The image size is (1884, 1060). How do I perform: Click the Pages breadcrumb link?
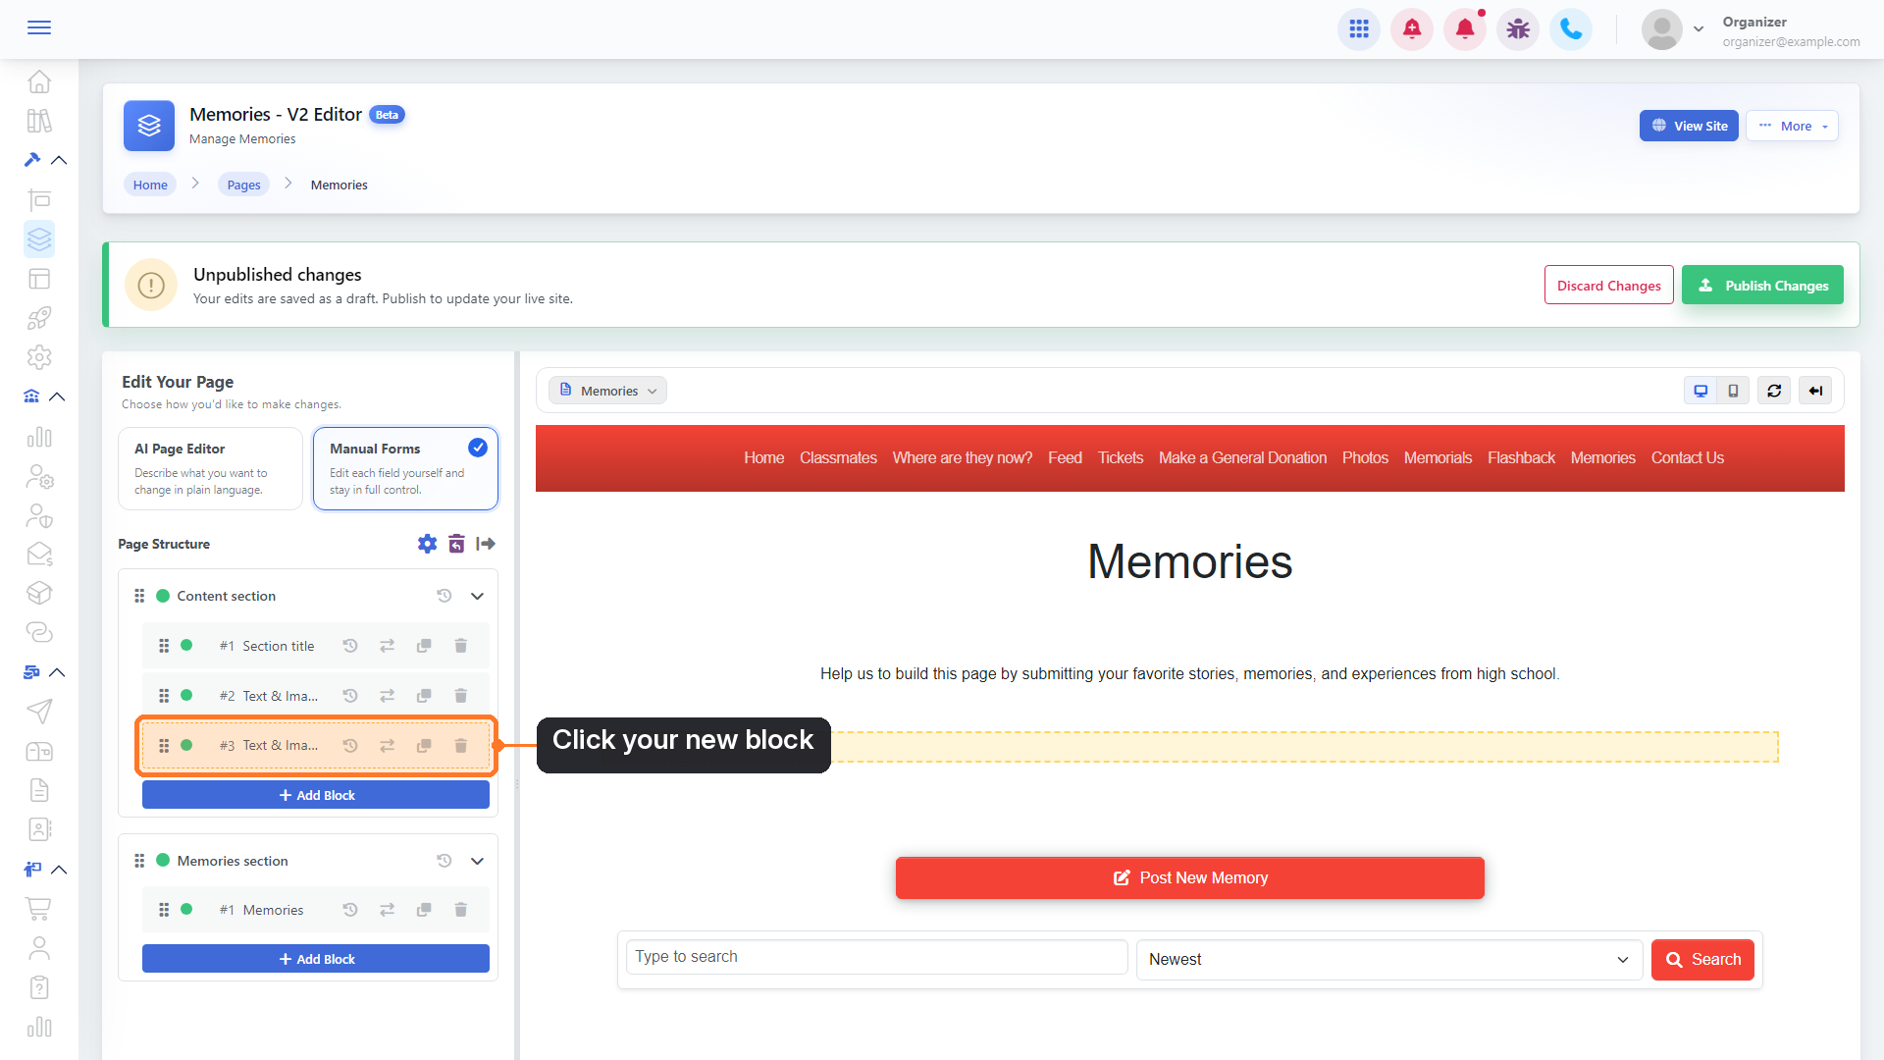243,185
